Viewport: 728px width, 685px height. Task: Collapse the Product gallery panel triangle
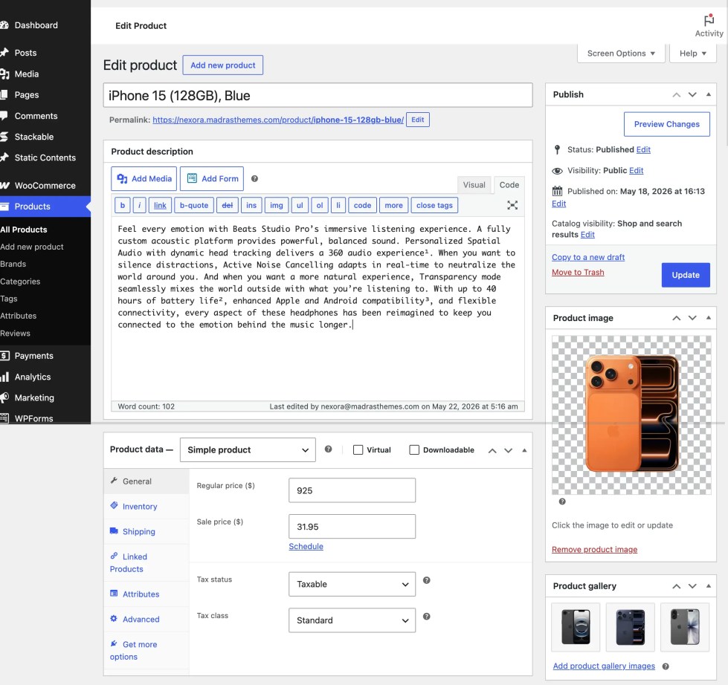pyautogui.click(x=709, y=585)
